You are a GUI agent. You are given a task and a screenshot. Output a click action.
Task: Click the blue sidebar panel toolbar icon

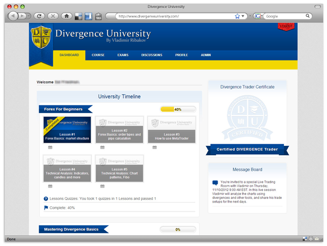click(89, 16)
